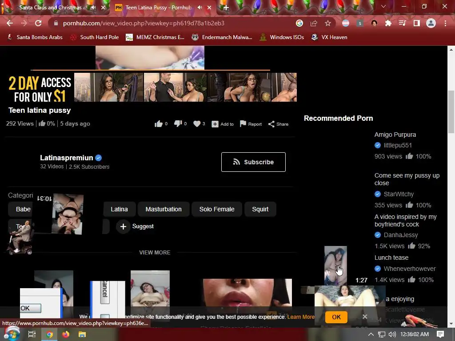
Task: Click the Suggest plus icon
Action: [x=123, y=226]
